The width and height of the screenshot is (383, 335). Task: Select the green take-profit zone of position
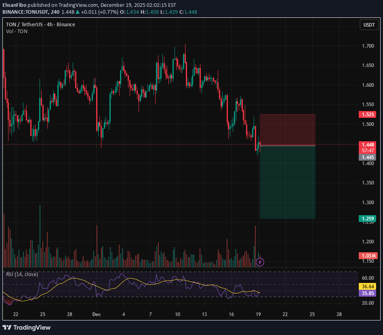[x=287, y=182]
